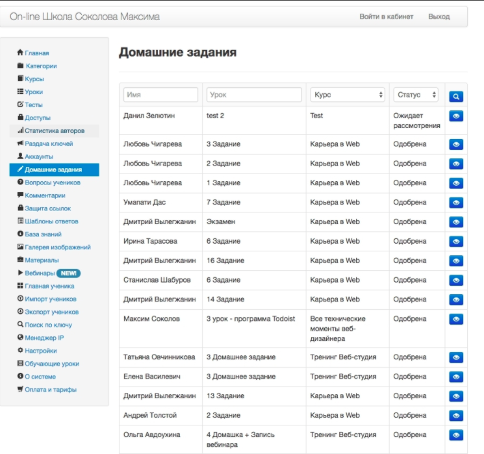This screenshot has width=484, height=454.
Task: Click the edit icon beside Тесты
Action: point(20,105)
